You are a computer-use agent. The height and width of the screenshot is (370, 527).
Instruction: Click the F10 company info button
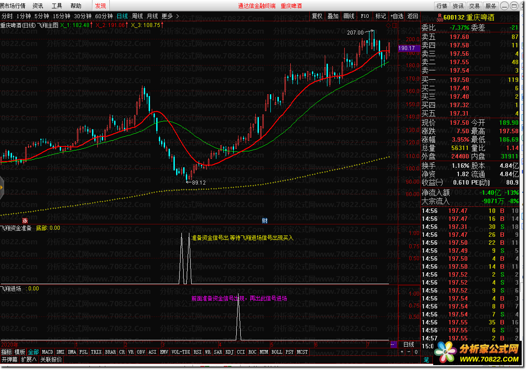(365, 16)
